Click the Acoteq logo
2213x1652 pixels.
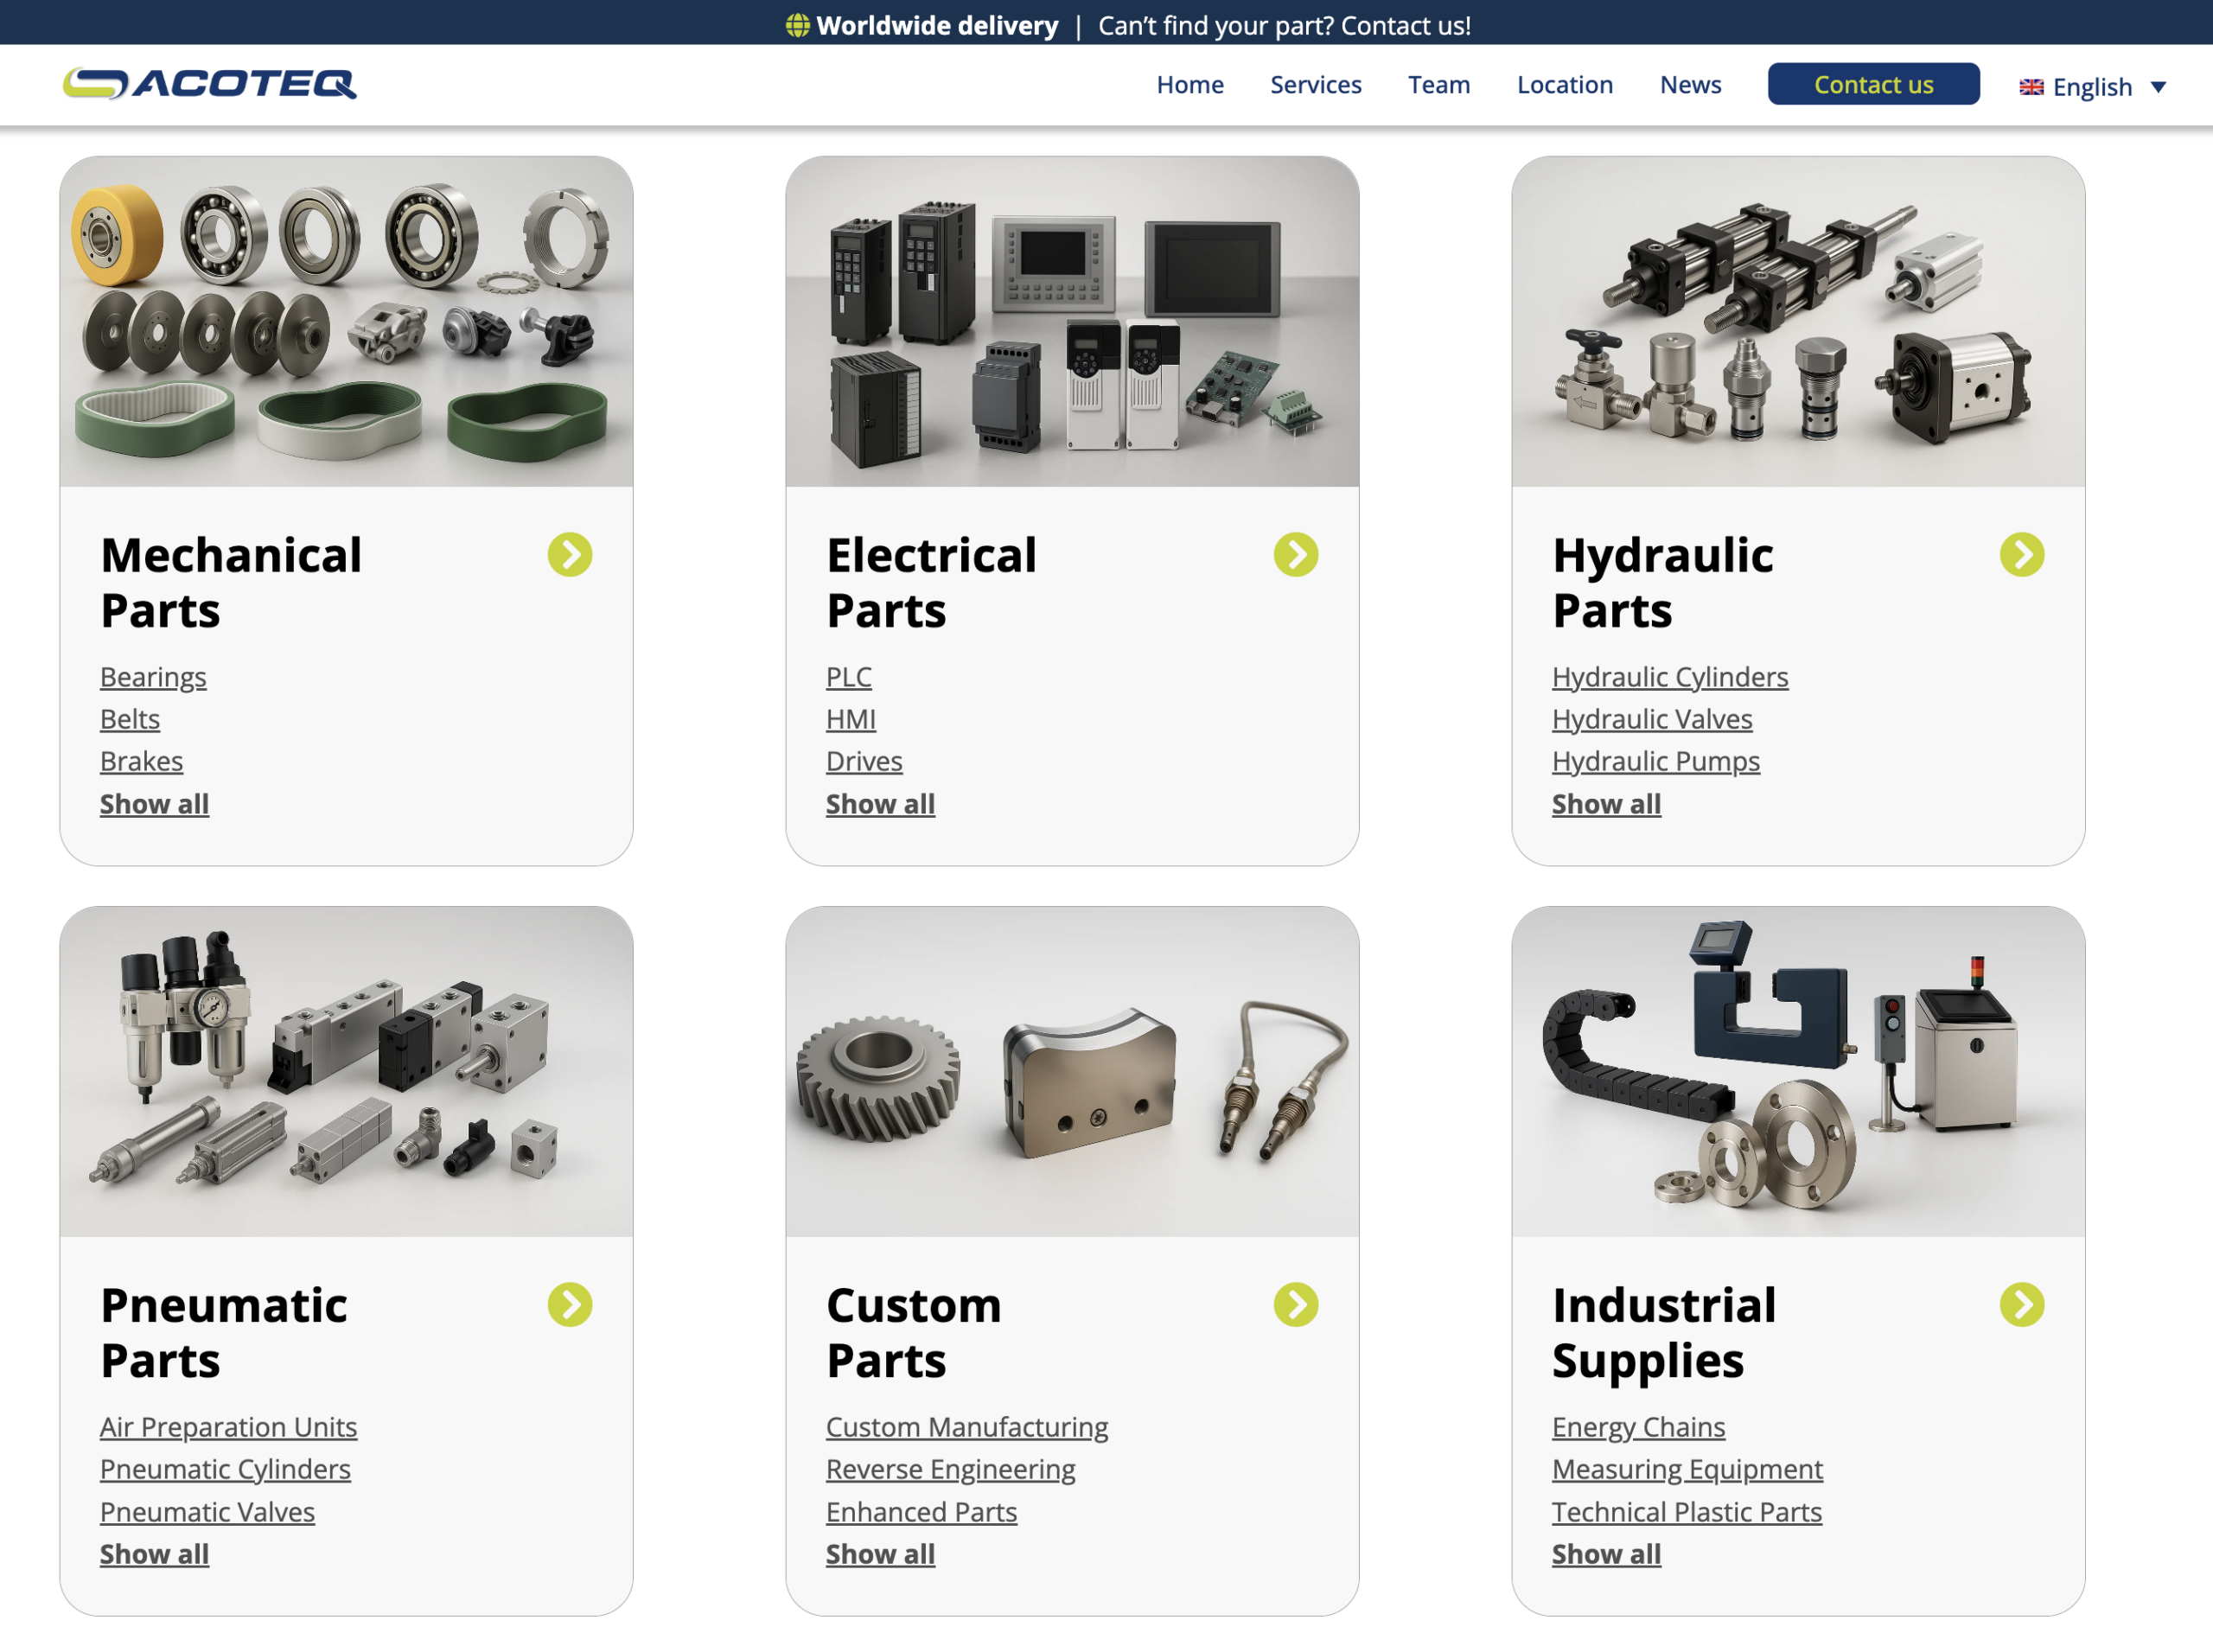coord(209,84)
